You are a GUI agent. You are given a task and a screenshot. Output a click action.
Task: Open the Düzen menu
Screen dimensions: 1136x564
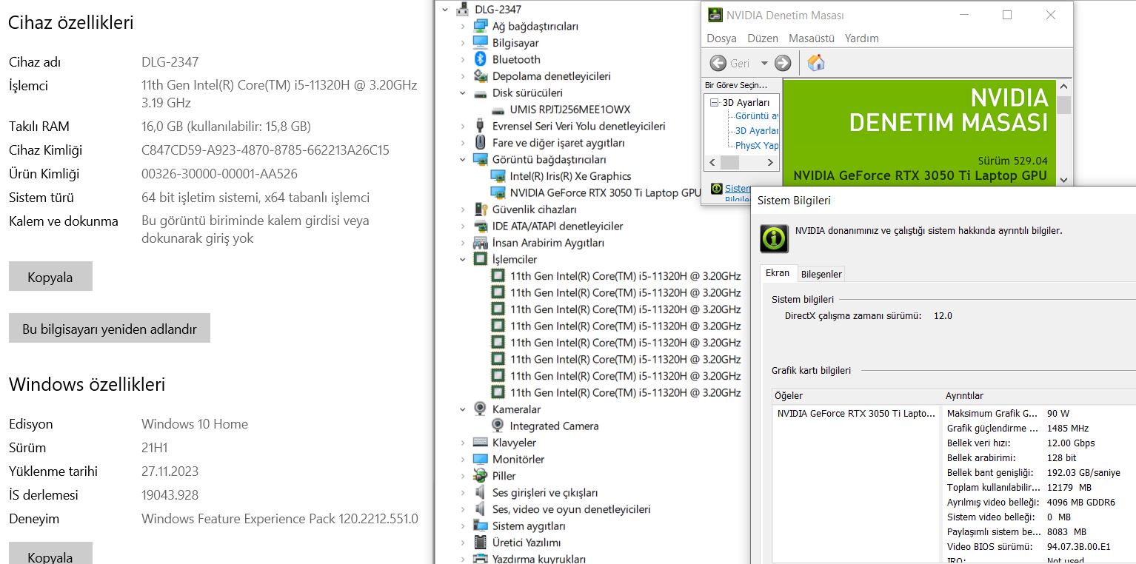[x=763, y=38]
